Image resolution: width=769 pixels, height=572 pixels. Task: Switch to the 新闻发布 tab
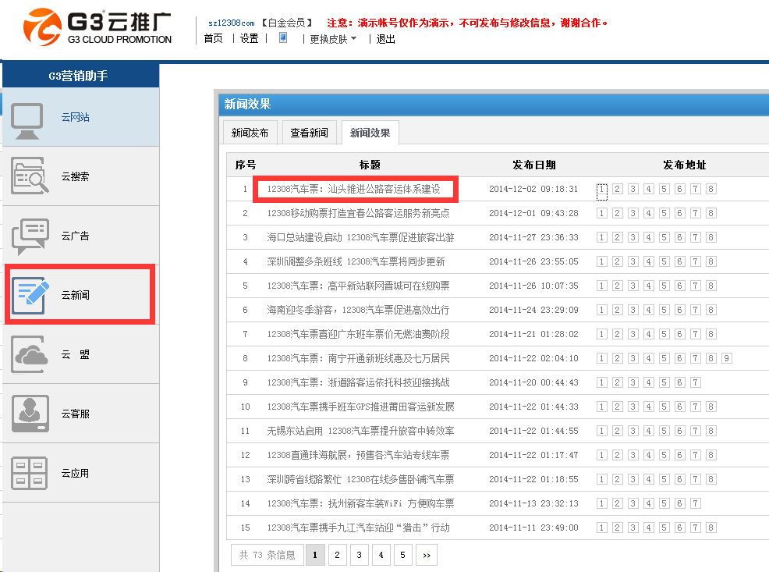point(250,133)
